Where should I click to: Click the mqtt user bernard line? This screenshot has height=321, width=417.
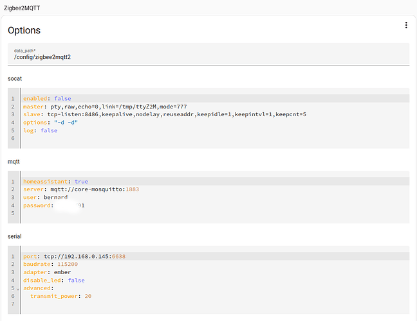[x=45, y=198]
